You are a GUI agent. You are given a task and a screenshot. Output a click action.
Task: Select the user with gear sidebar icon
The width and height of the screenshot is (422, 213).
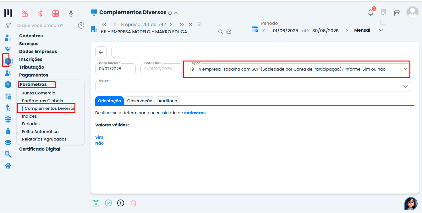coord(8,38)
